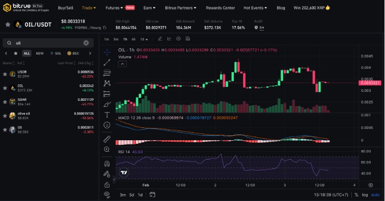
Task: Open the olive oil token row
Action: click(x=48, y=116)
